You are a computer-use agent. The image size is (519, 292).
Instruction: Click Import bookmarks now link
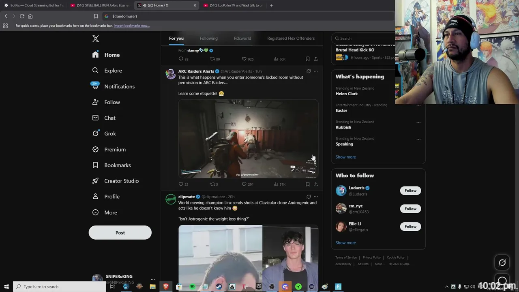[131, 26]
